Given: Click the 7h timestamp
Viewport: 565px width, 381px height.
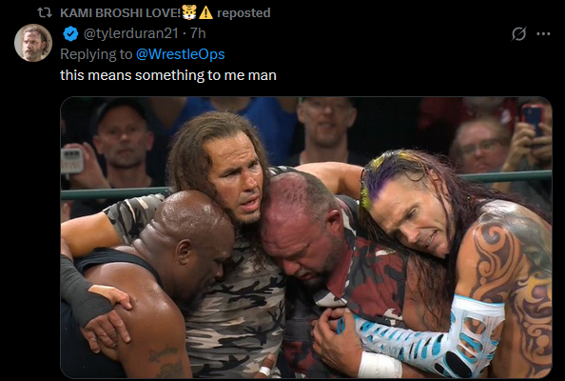Looking at the screenshot, I should tap(198, 33).
